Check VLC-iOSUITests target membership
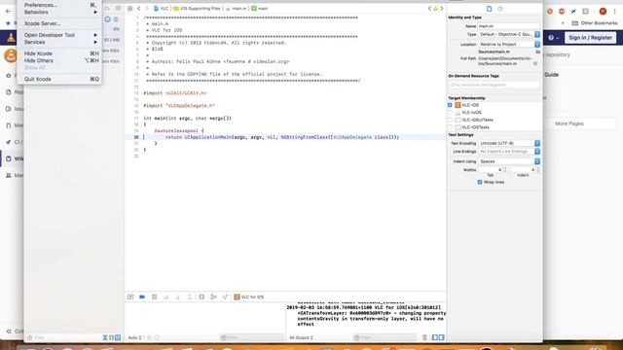 point(450,120)
